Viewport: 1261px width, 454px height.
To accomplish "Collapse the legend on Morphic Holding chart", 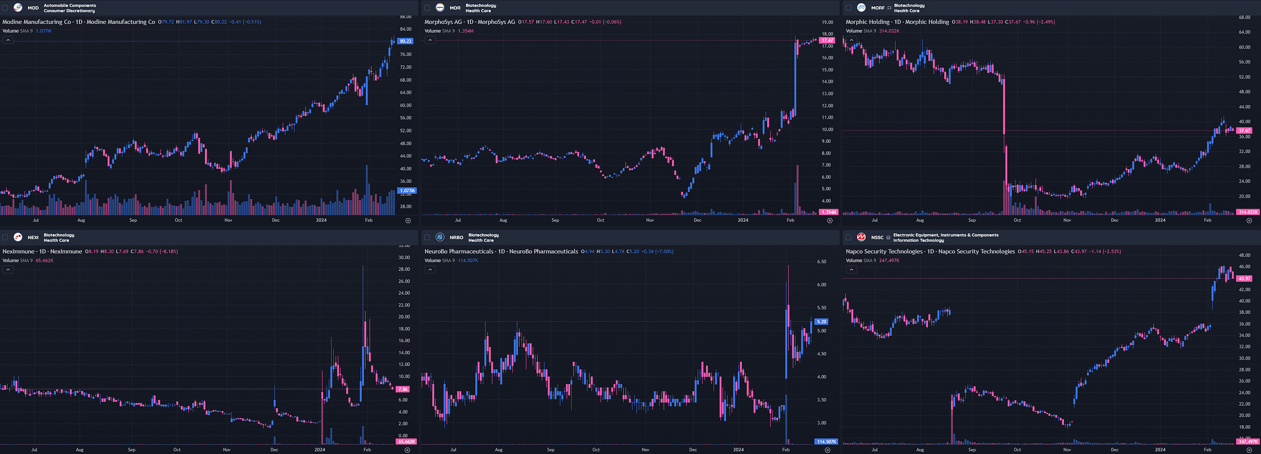I will (x=851, y=40).
